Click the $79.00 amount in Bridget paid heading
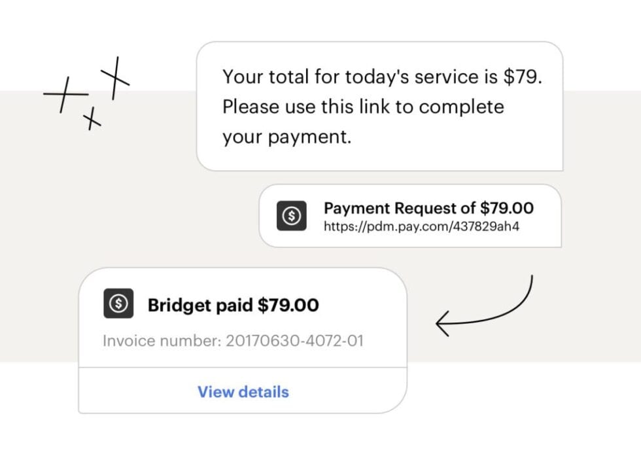 (x=288, y=305)
